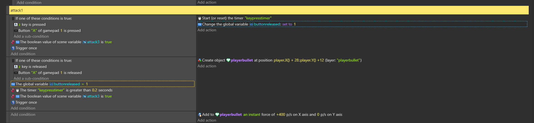Toggle invert icon on keypresstimer greater than condition
The image size is (534, 123).
pos(13,90)
